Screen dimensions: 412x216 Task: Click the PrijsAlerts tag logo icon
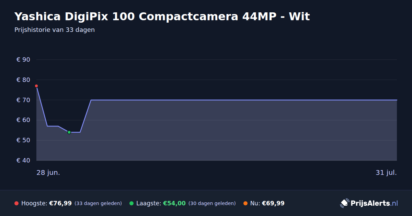pos(344,203)
